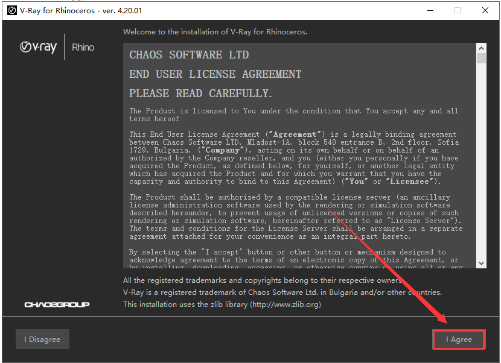The width and height of the screenshot is (501, 363).
Task: Click the license text scrollbar thumb
Action: coord(481,58)
